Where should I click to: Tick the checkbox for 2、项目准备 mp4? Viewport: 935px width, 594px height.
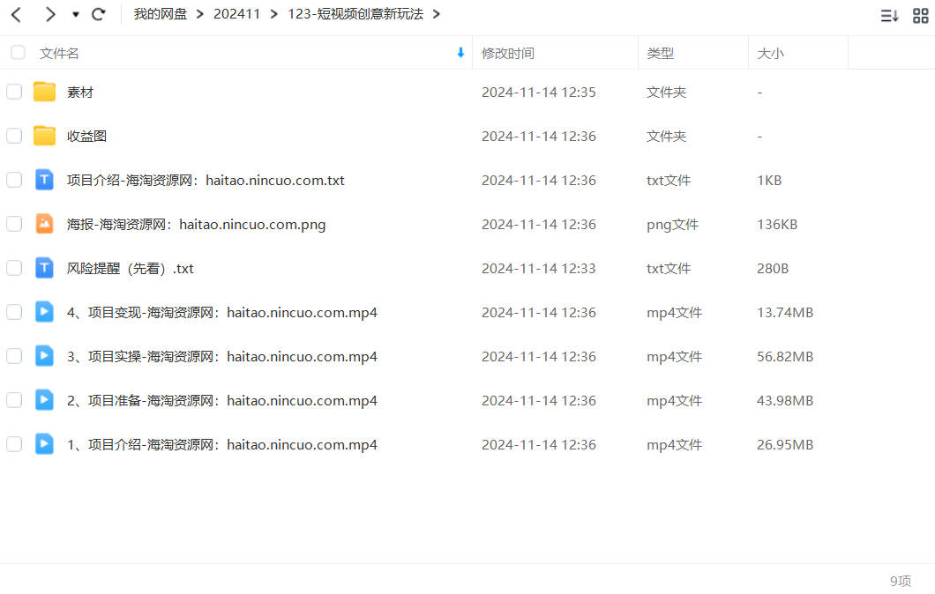click(14, 400)
